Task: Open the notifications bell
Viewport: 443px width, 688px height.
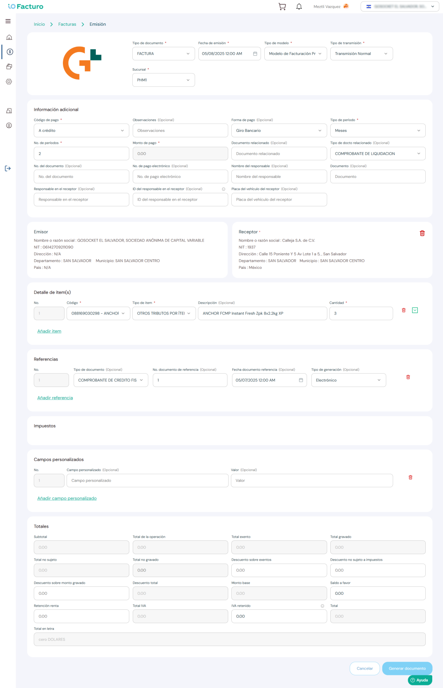Action: [x=299, y=7]
